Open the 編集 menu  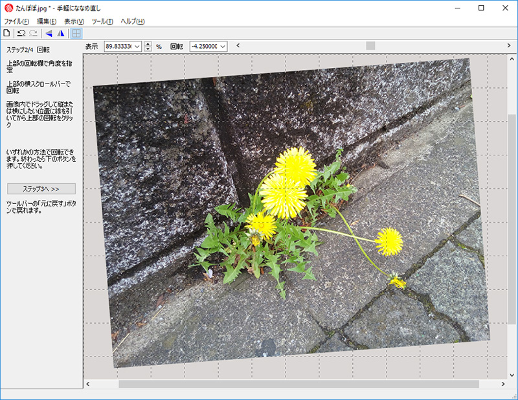pos(46,21)
